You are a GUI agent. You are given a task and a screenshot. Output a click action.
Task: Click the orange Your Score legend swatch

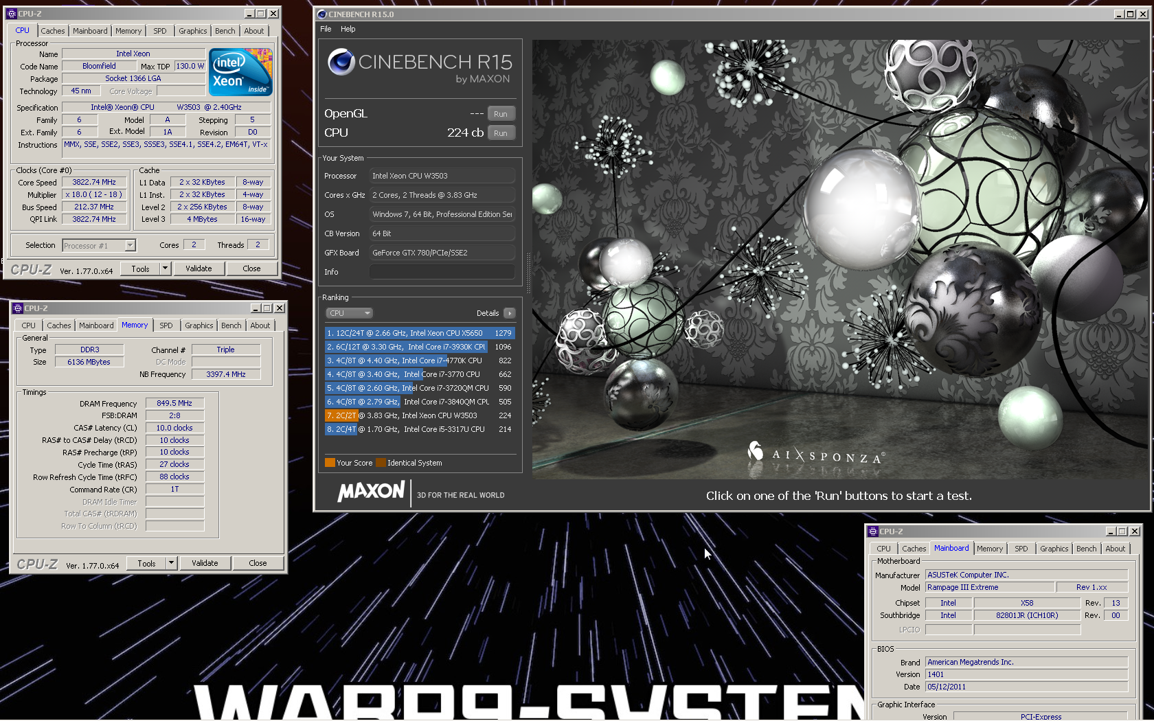330,463
